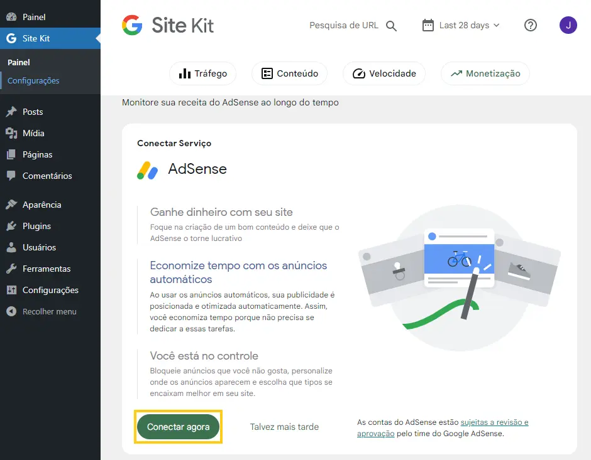Click the Configurações sliders icon in main menu
Image resolution: width=591 pixels, height=460 pixels.
pos(11,290)
